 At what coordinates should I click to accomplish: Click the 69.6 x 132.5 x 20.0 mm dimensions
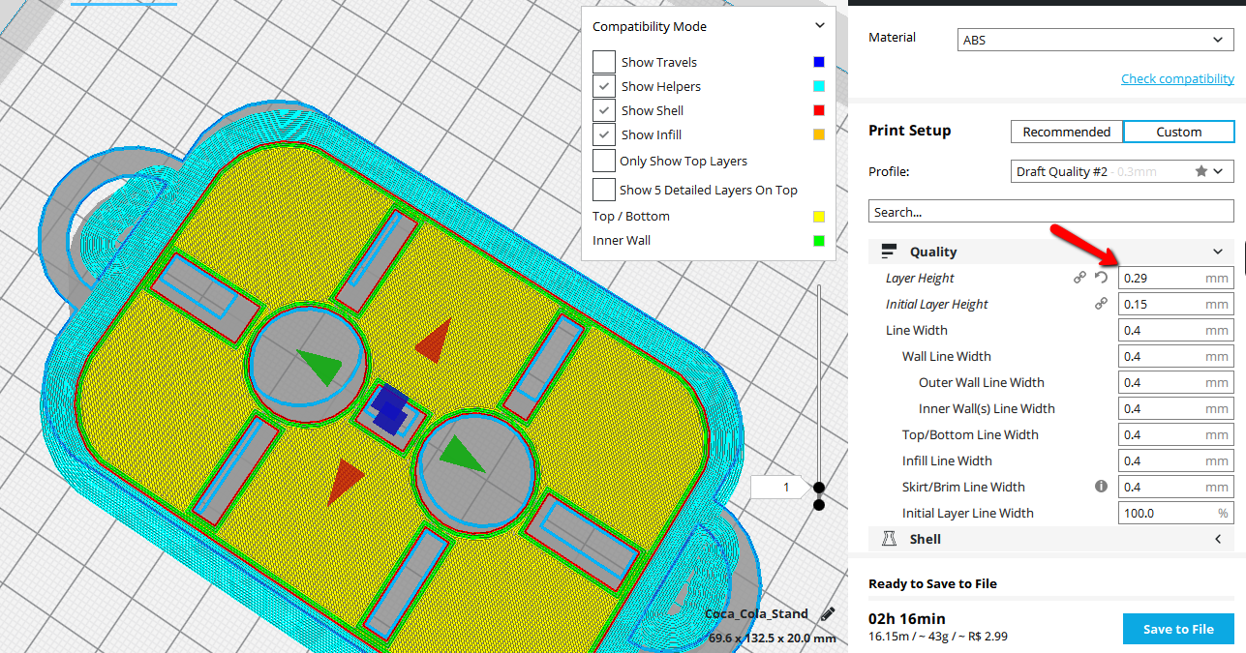[772, 638]
